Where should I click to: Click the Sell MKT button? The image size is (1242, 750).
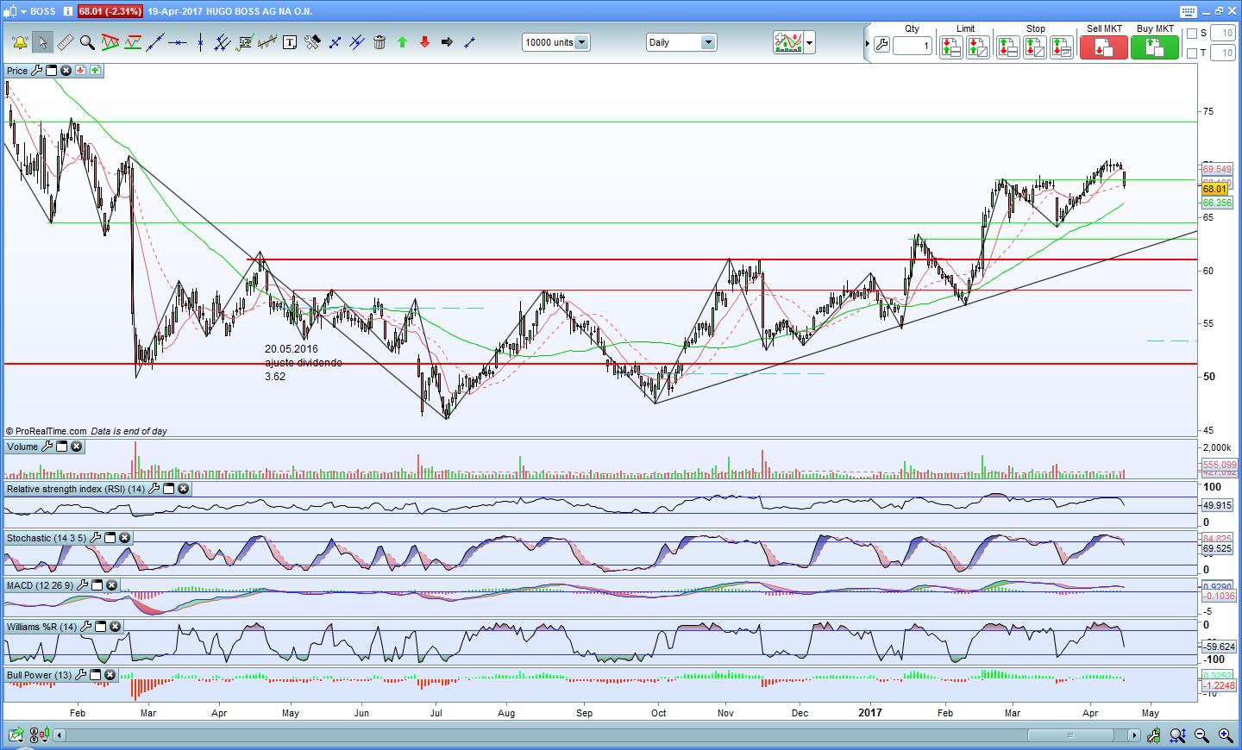(1103, 48)
